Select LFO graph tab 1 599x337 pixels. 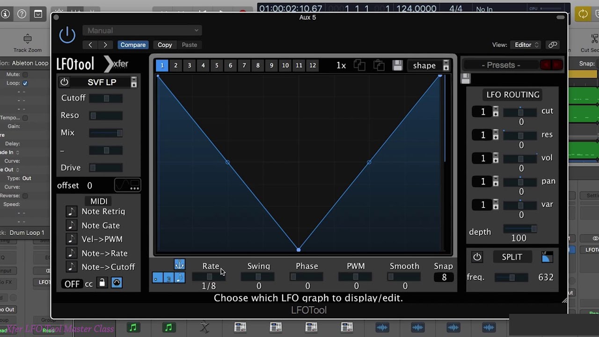pyautogui.click(x=162, y=66)
